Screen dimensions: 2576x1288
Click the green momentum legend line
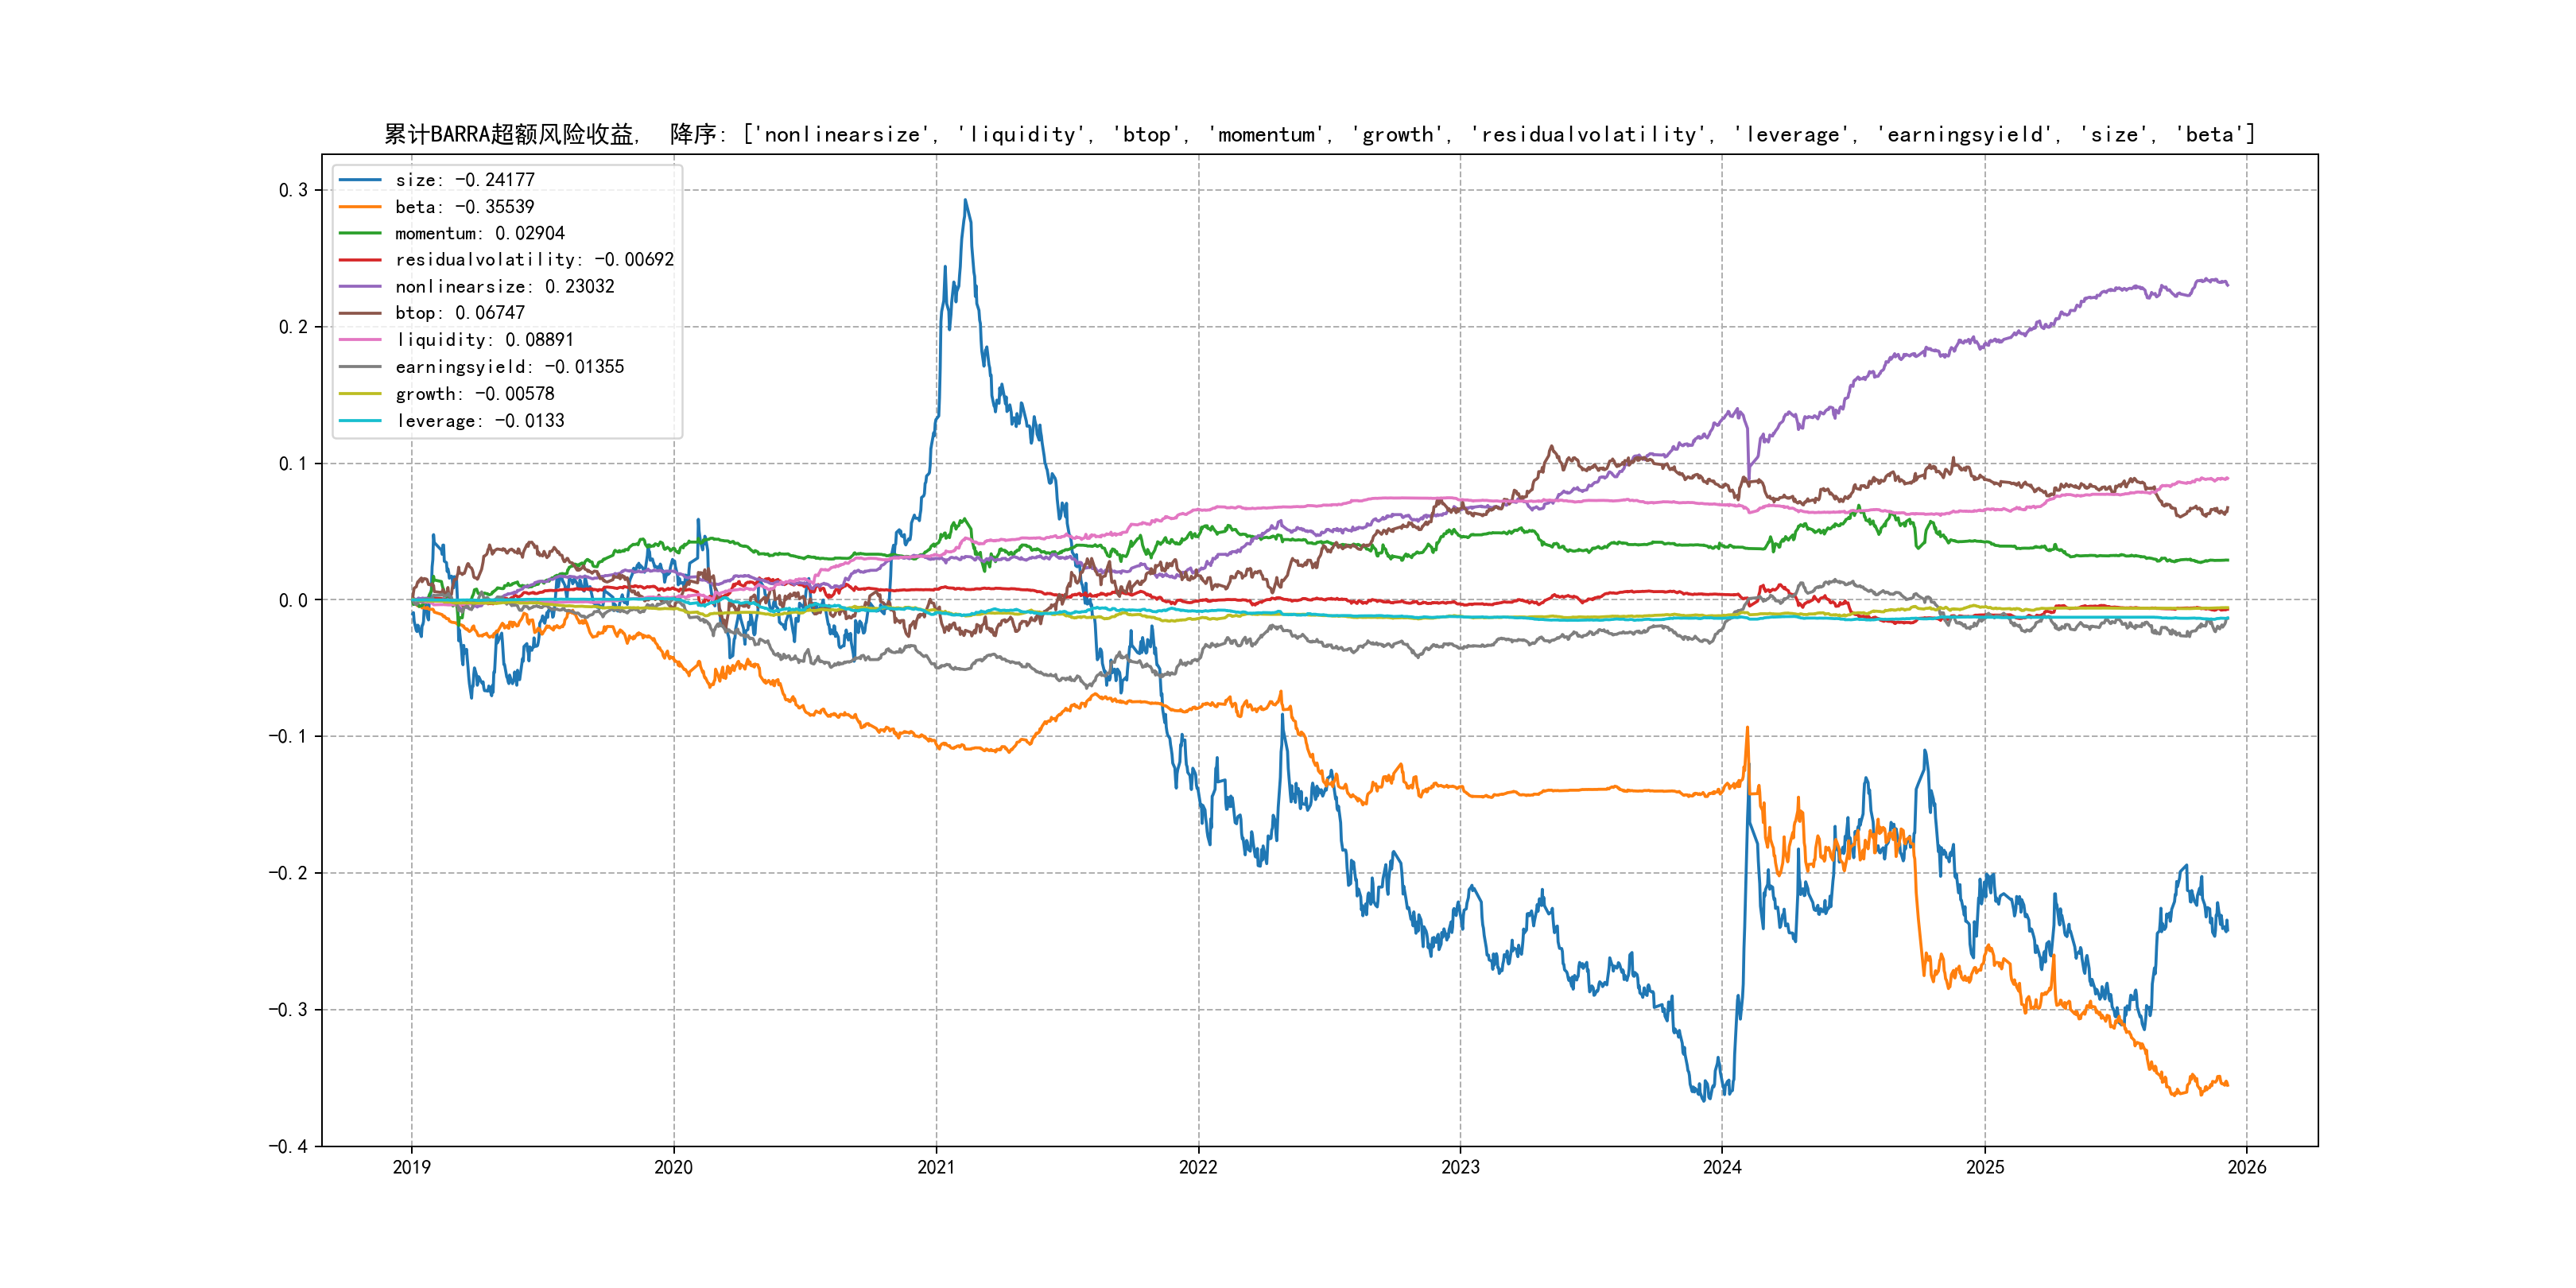point(360,233)
